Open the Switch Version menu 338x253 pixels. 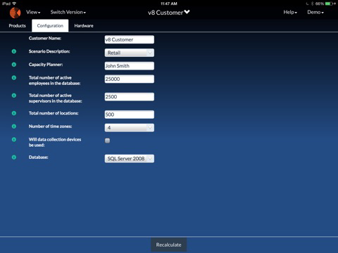tap(68, 12)
